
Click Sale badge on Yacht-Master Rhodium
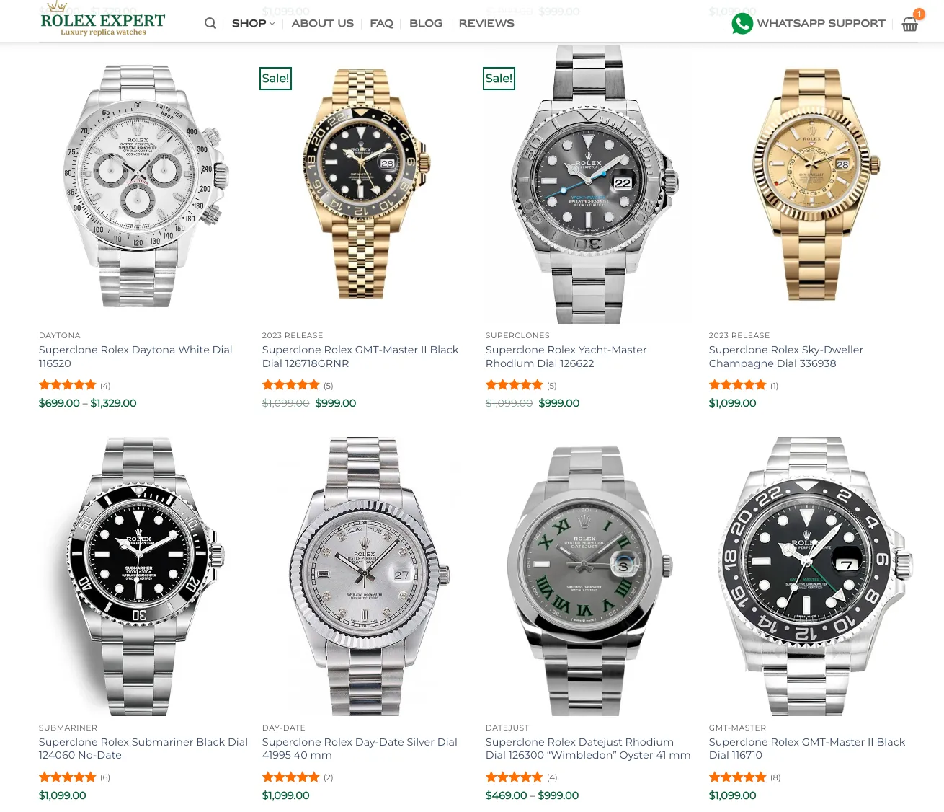pyautogui.click(x=499, y=79)
